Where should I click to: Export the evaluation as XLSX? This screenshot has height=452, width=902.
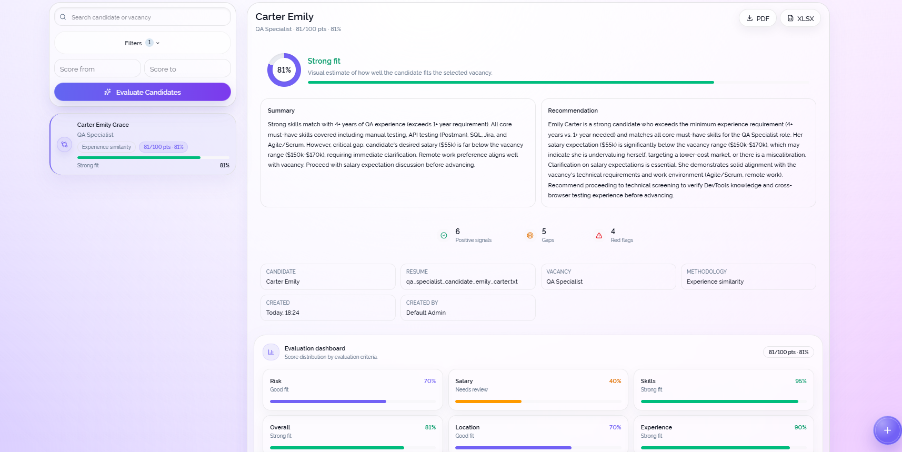[800, 18]
